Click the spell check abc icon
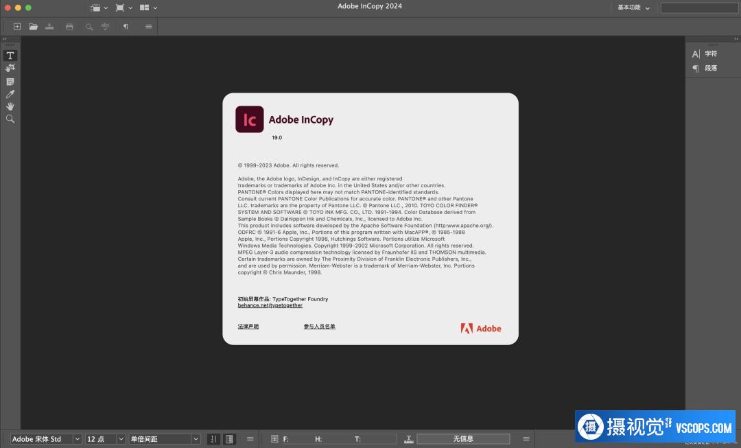Viewport: 741px width, 448px height. click(106, 27)
